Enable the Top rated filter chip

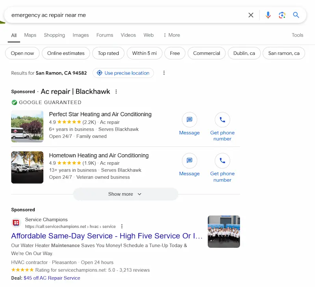(108, 53)
